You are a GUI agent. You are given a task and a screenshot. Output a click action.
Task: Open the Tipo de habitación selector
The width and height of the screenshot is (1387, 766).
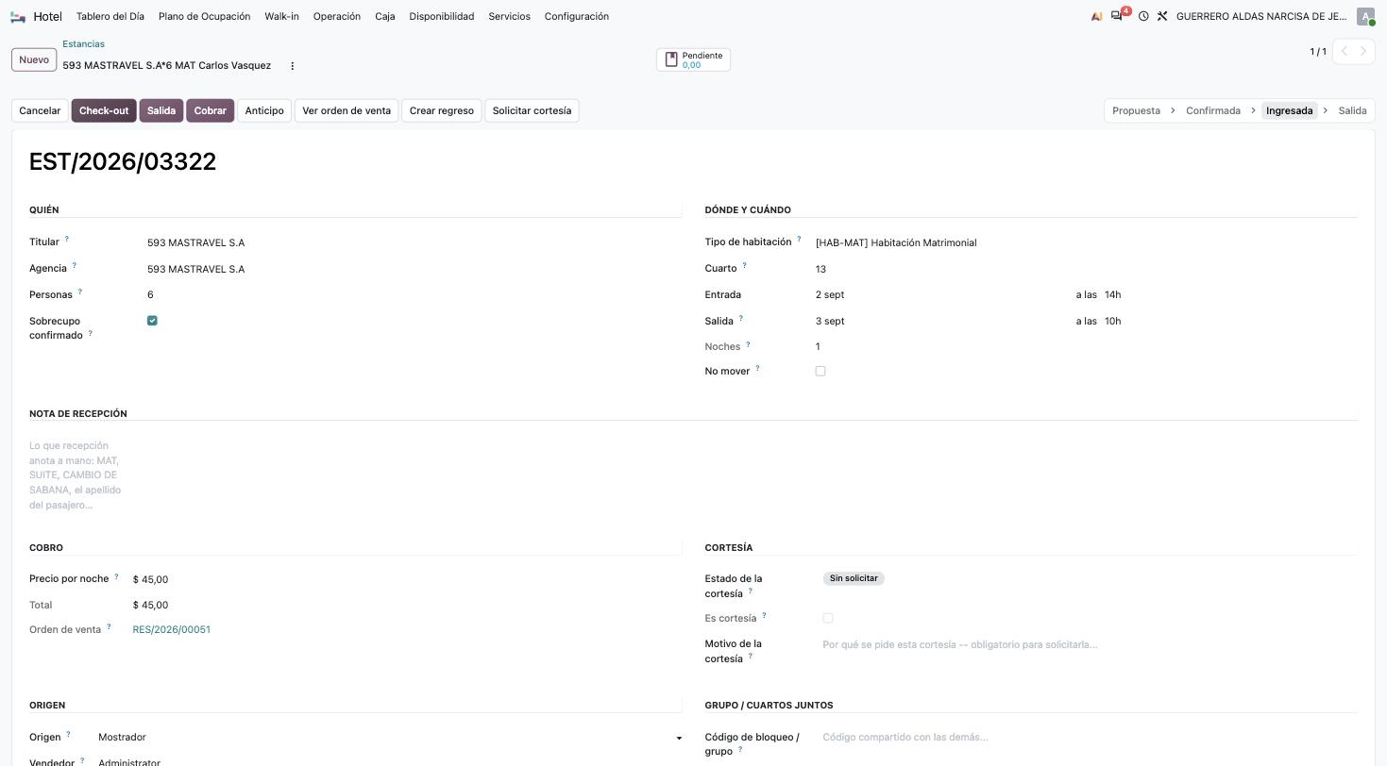[x=1087, y=242]
